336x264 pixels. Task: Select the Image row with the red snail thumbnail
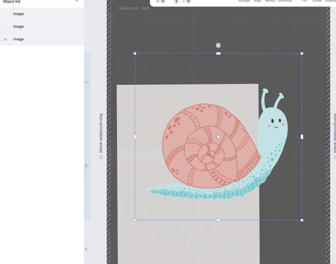tap(42, 39)
